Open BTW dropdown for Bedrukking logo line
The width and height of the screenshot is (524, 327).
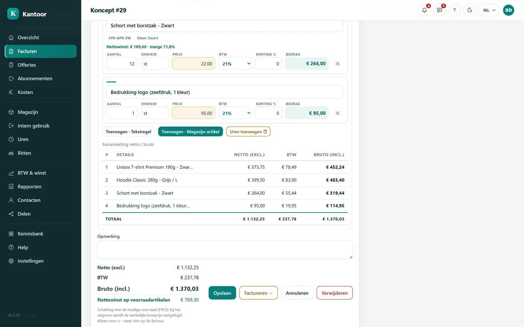(235, 113)
